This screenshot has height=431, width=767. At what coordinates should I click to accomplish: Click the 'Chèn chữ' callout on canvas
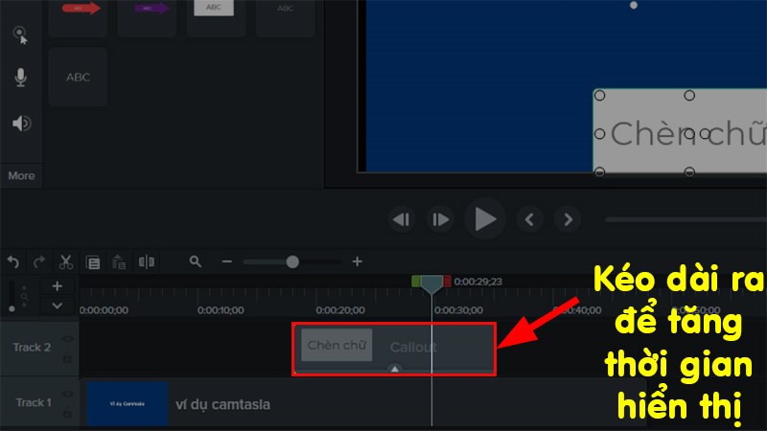click(680, 131)
